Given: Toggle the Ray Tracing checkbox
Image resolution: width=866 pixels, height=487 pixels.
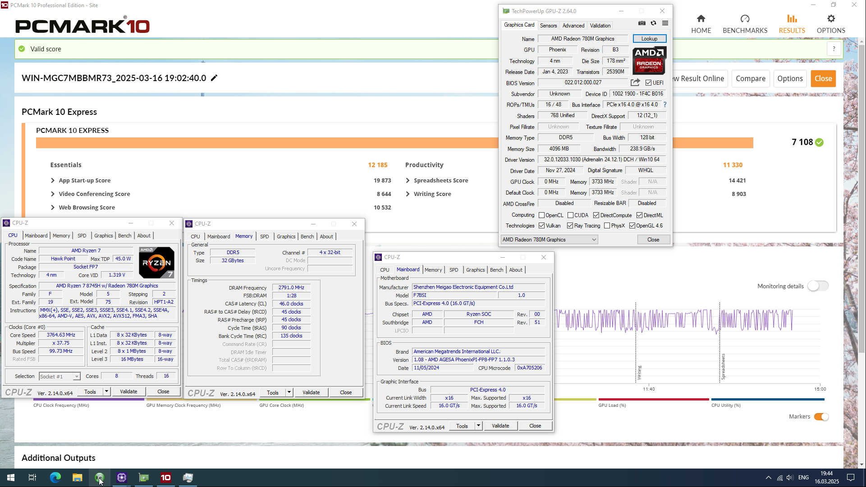Looking at the screenshot, I should (570, 226).
